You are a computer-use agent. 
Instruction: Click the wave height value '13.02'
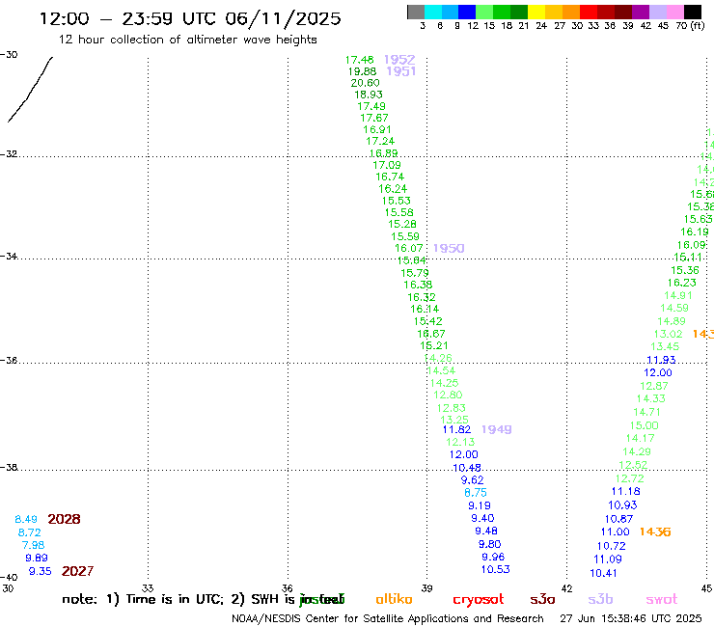click(x=668, y=334)
